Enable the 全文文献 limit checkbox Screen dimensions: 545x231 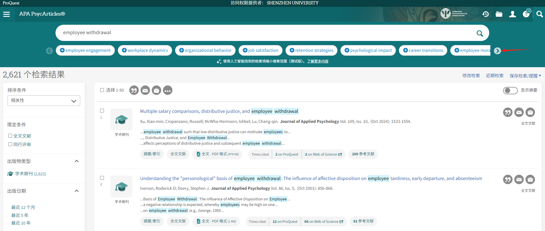[x=10, y=136]
